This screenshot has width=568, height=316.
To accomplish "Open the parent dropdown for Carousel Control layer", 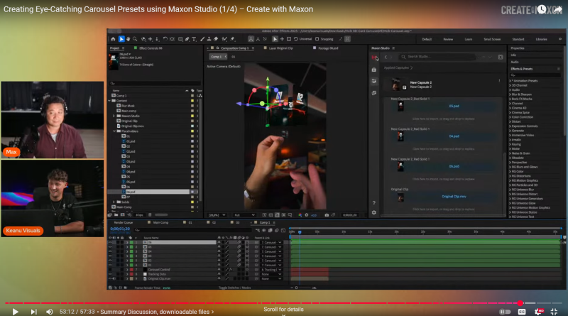I will [x=271, y=270].
